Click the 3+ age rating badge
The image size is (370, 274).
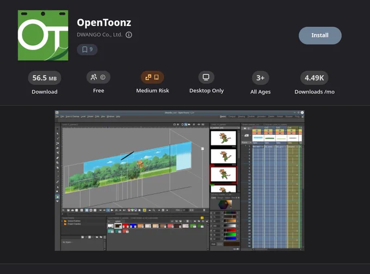[x=261, y=78]
